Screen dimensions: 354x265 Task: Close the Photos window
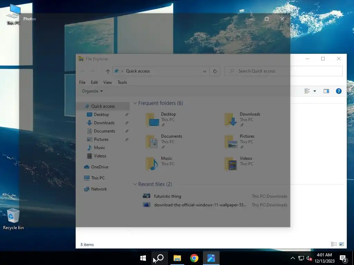(282, 19)
